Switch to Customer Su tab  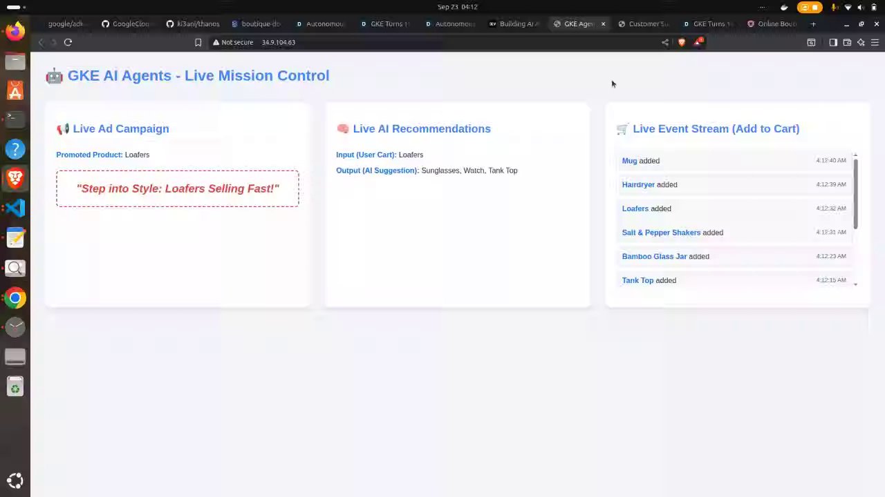coord(643,23)
